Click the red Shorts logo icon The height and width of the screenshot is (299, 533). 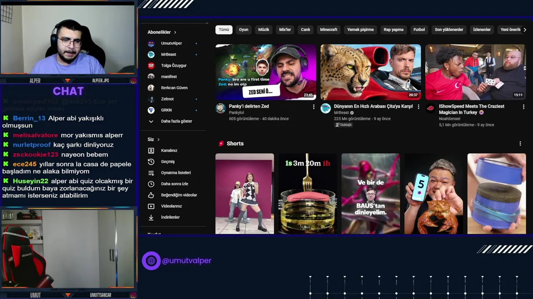pos(221,144)
